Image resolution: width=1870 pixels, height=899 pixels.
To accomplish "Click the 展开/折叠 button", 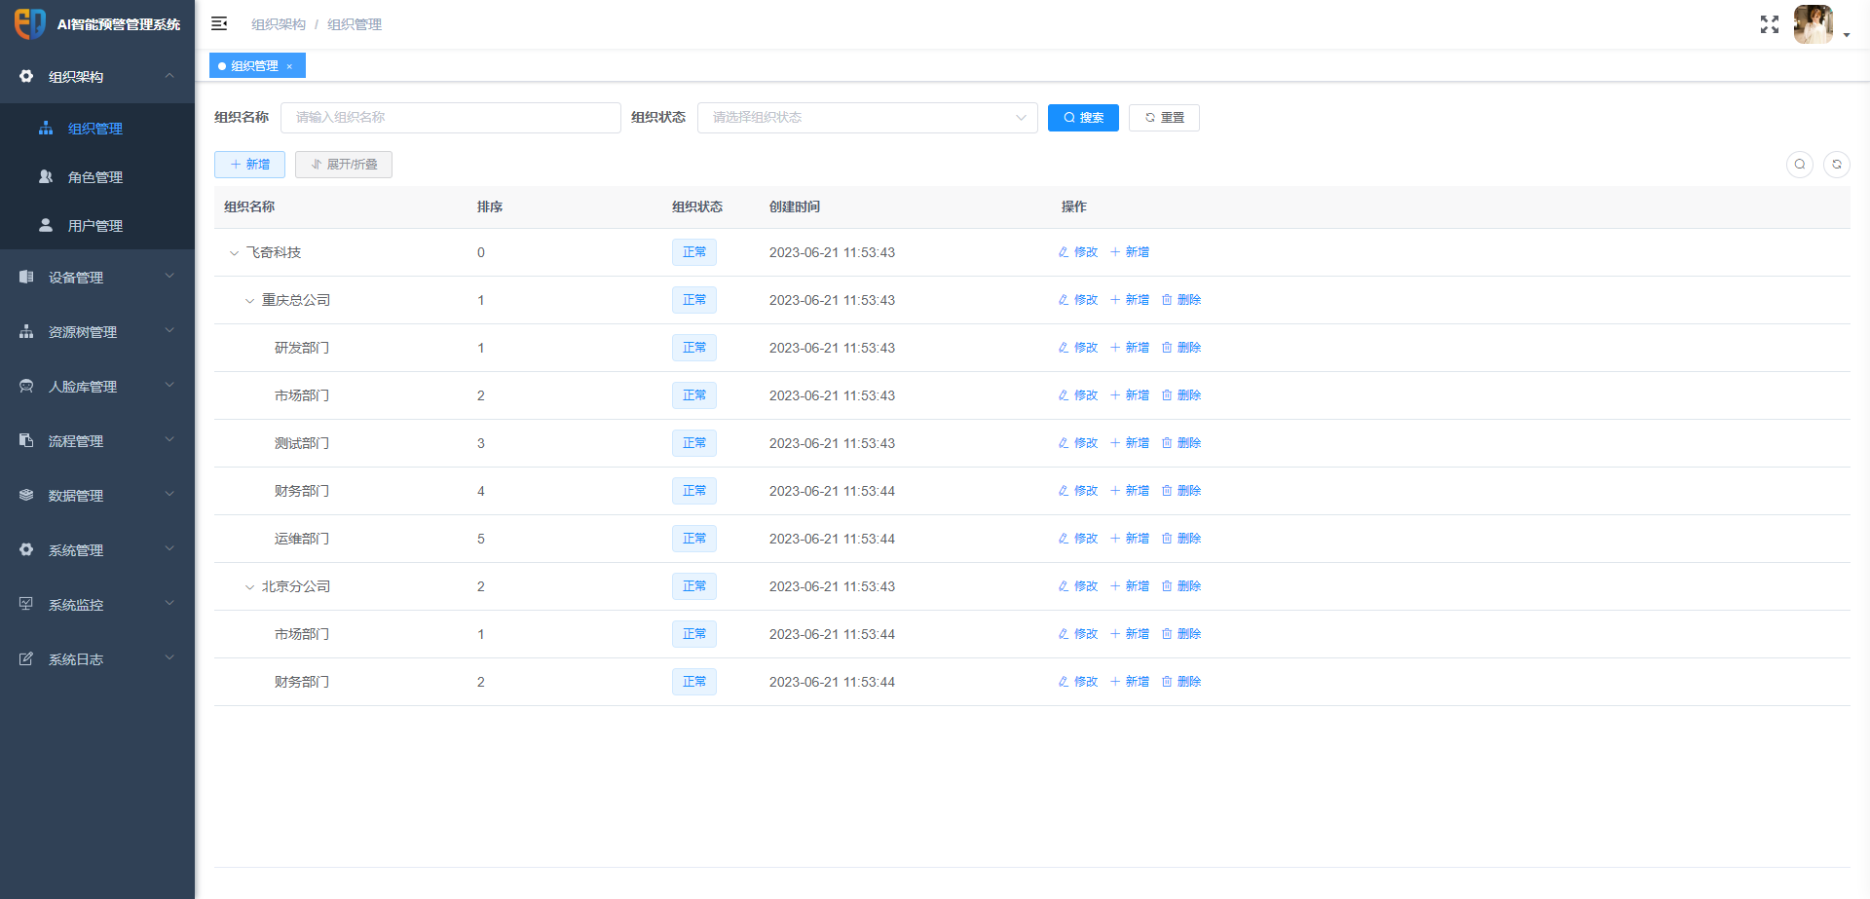I will (x=344, y=165).
